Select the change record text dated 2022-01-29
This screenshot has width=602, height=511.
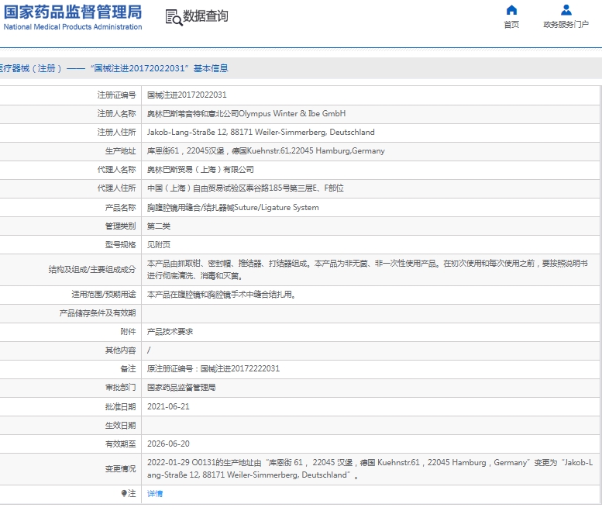(x=370, y=468)
